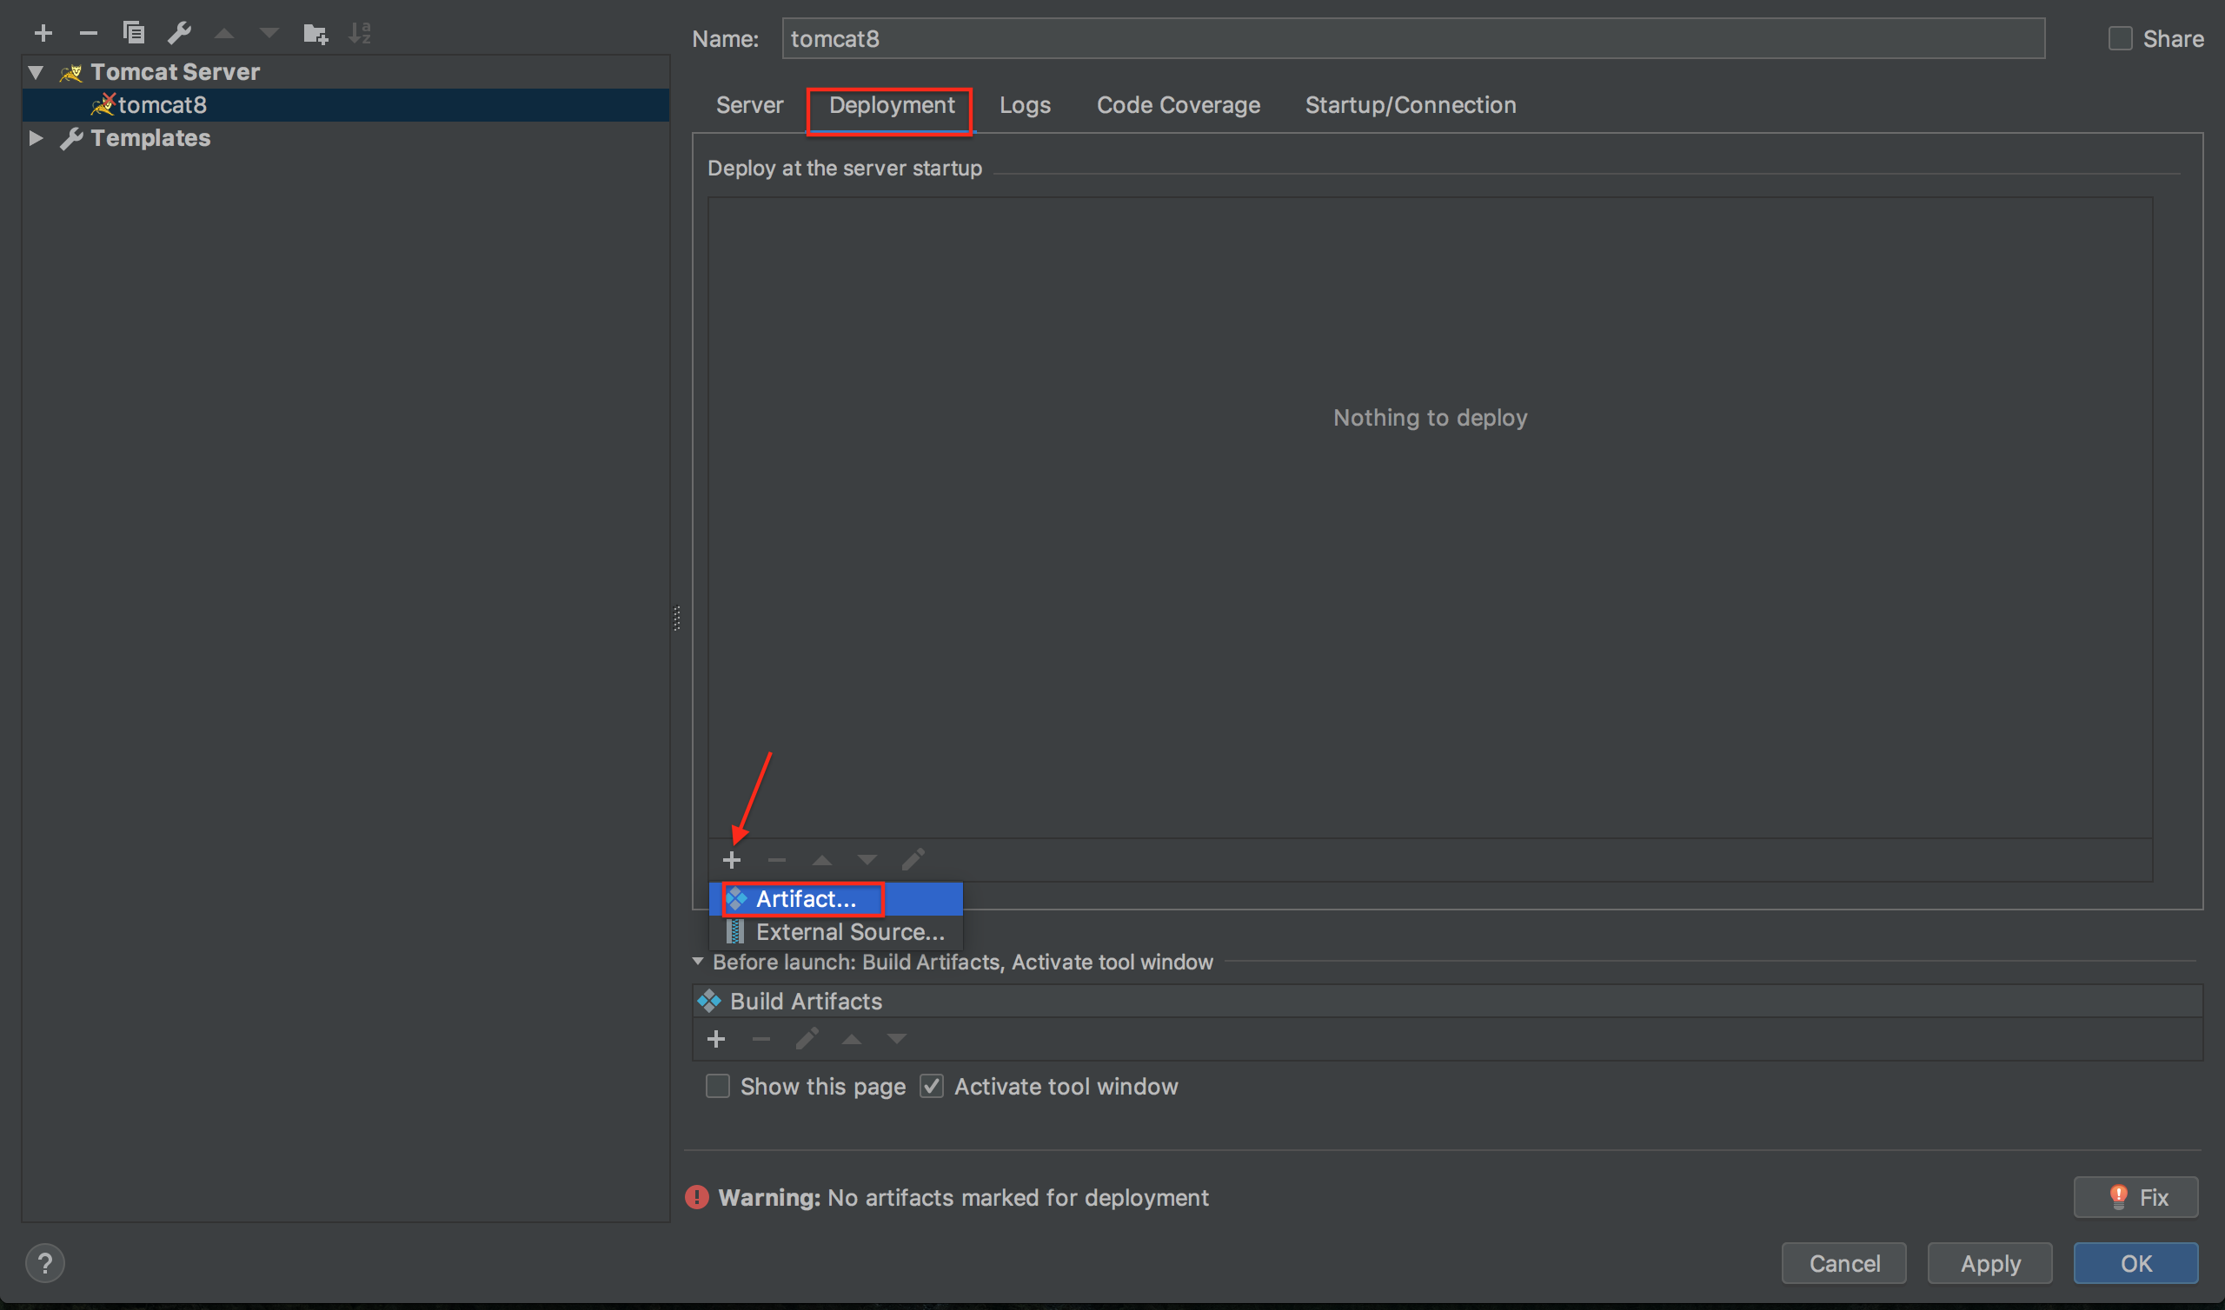Viewport: 2225px width, 1310px height.
Task: Click the Name input field
Action: pyautogui.click(x=1412, y=39)
